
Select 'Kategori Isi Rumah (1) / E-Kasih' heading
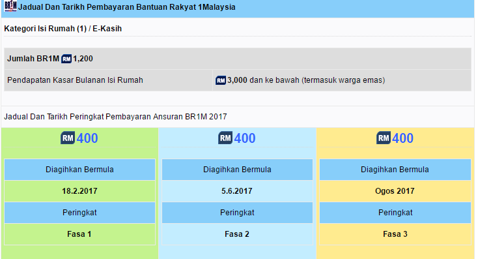63,29
